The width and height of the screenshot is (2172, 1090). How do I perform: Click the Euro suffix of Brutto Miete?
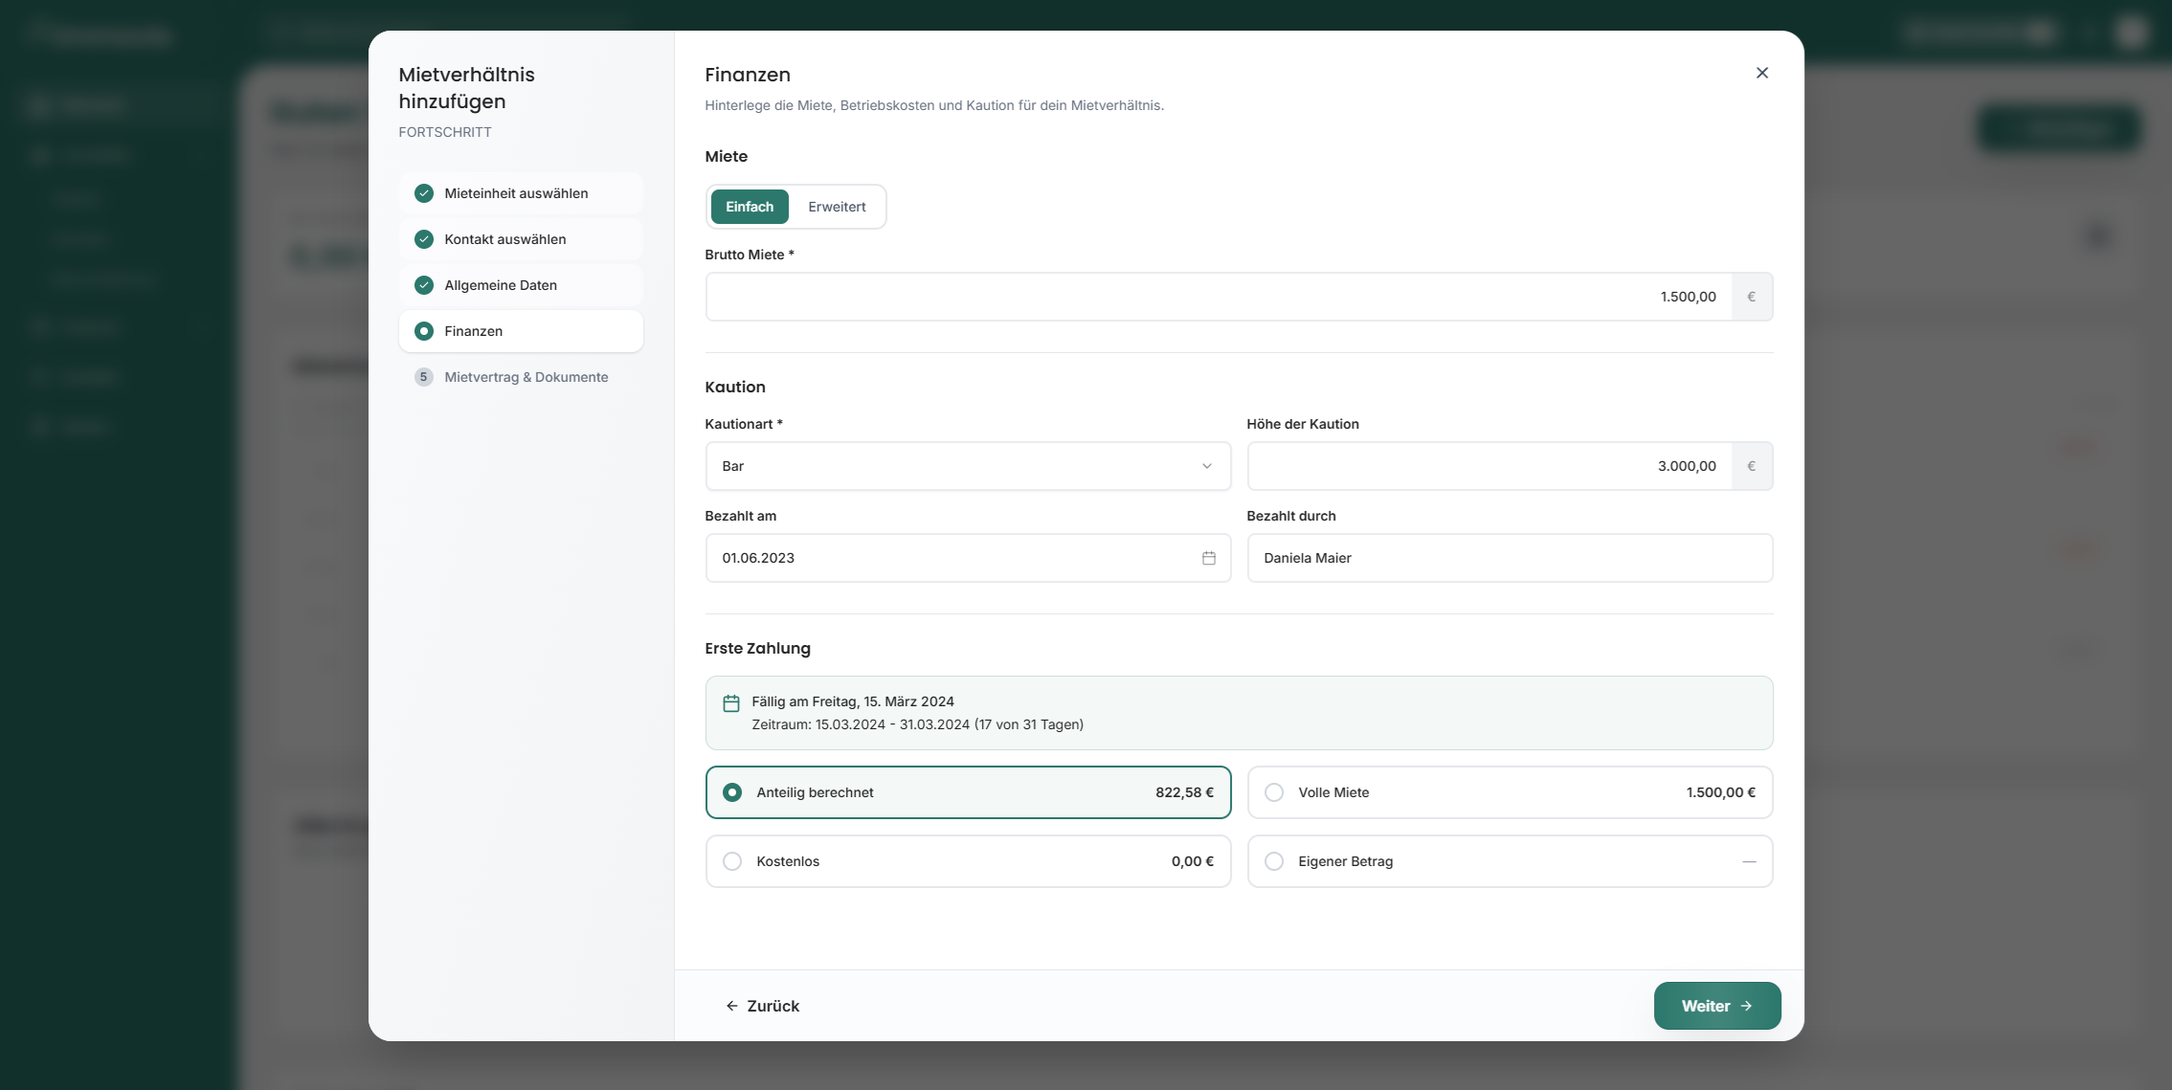pos(1752,297)
